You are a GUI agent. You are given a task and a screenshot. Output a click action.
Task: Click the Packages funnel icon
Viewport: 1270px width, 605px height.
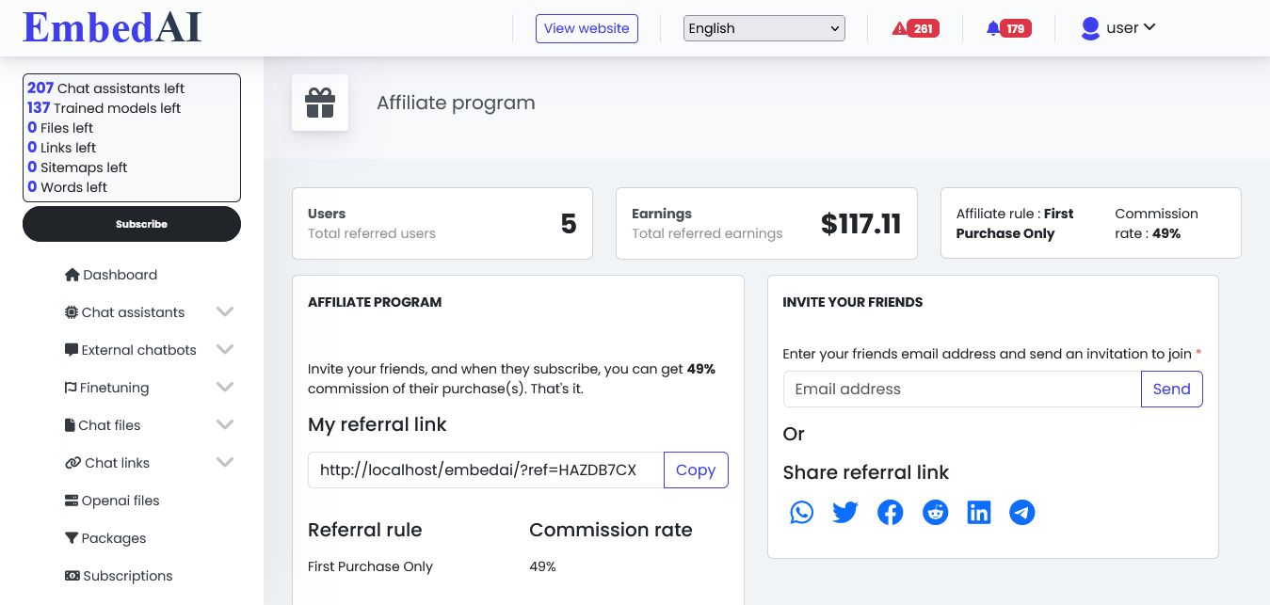pos(72,538)
